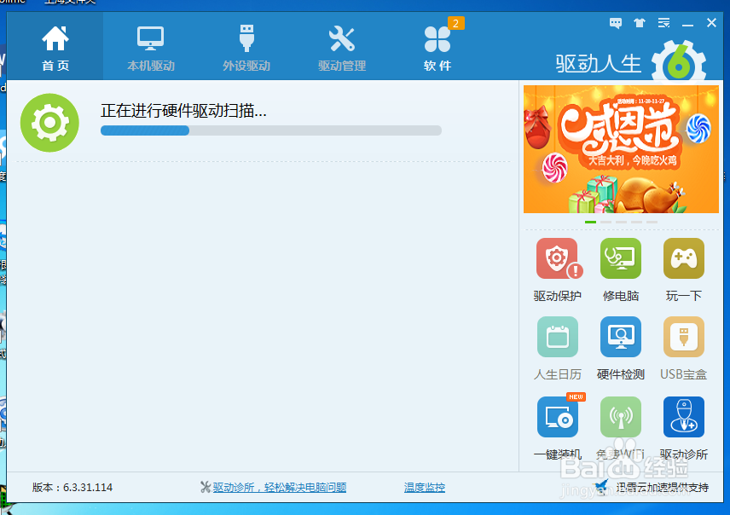Switch to the 首页 home tab
The height and width of the screenshot is (515, 730).
[x=55, y=47]
